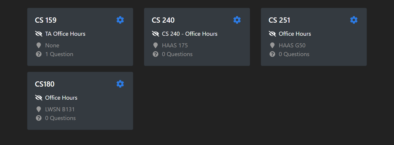Screen dimensions: 394x145
Task: Click question mark icon next to 1 Question
Action: point(39,54)
